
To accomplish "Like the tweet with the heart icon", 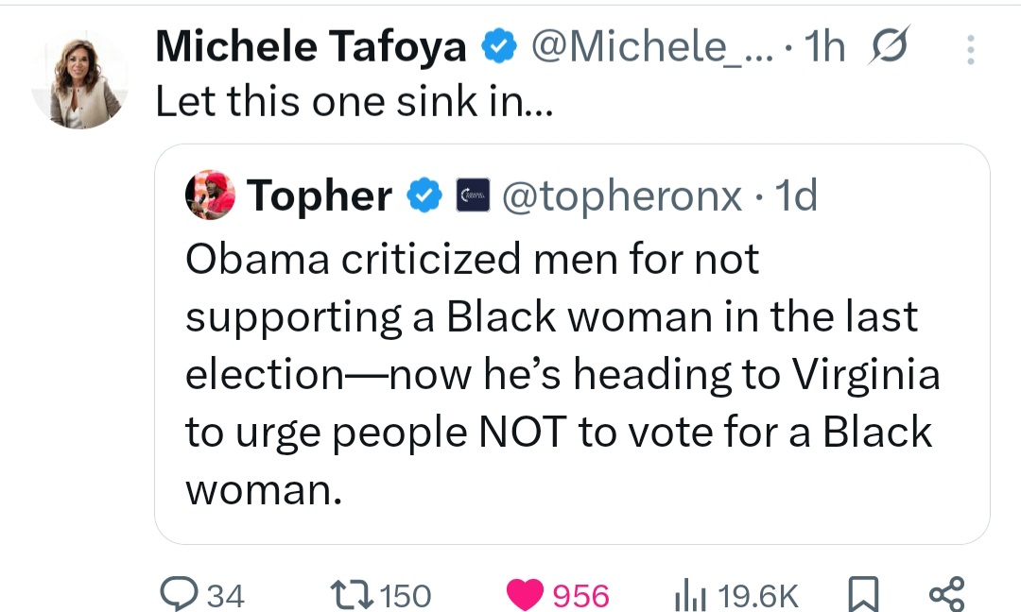I will [x=525, y=594].
